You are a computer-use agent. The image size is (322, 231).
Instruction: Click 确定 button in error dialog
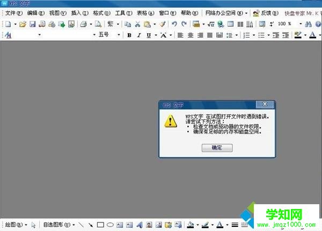(217, 148)
